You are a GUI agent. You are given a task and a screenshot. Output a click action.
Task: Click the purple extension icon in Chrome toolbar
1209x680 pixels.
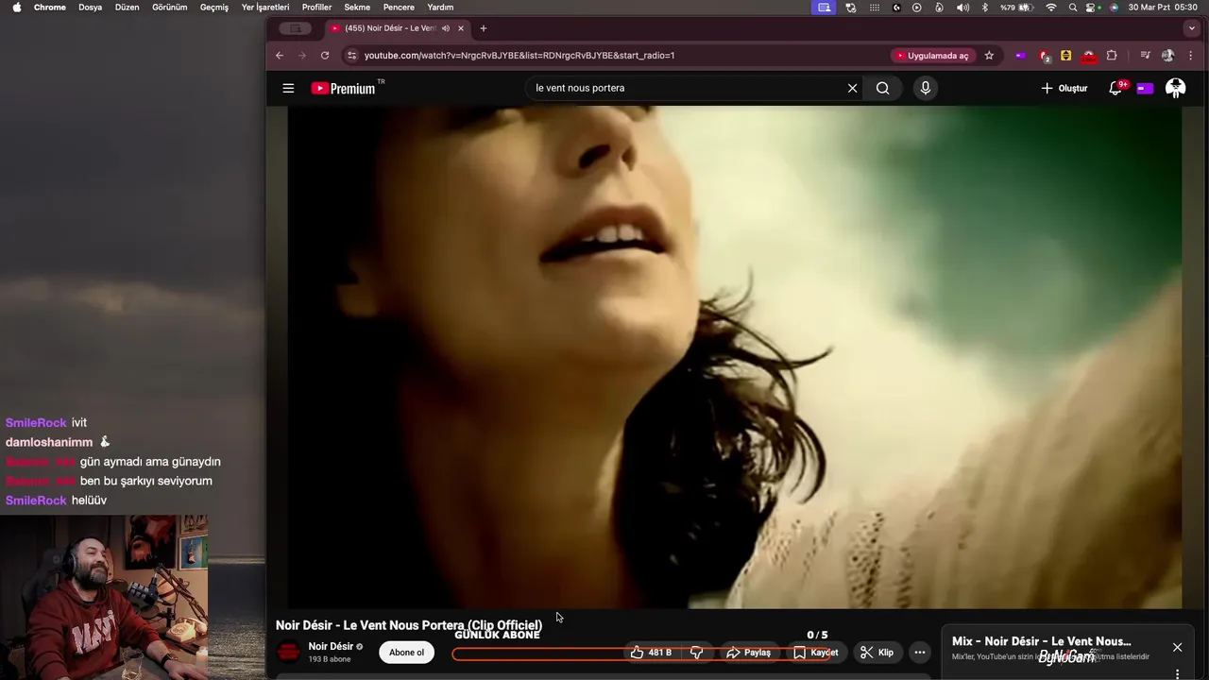pyautogui.click(x=1020, y=56)
